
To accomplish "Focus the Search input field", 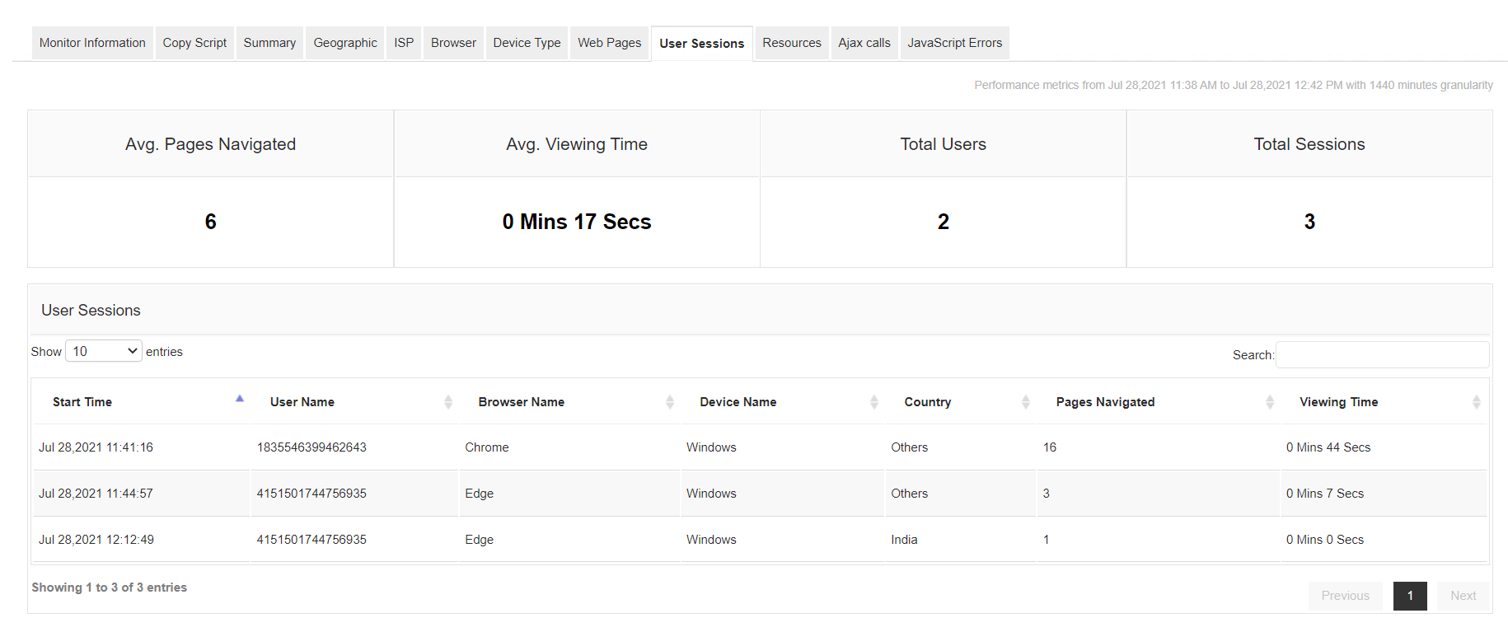I will (1382, 355).
